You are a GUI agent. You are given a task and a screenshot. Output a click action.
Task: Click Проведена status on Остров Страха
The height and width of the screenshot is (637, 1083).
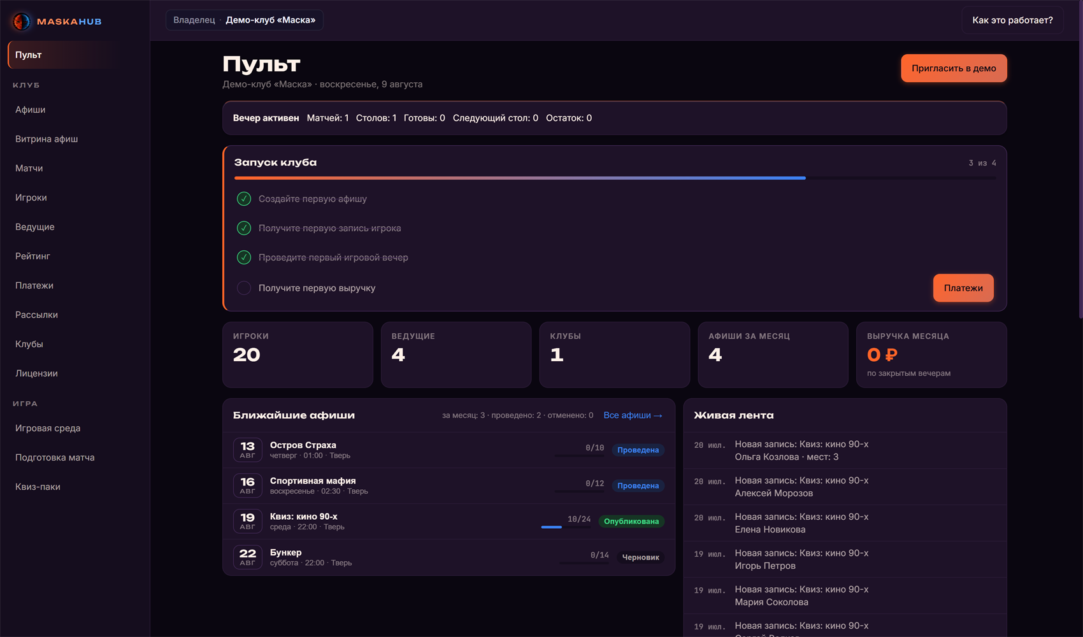click(638, 450)
